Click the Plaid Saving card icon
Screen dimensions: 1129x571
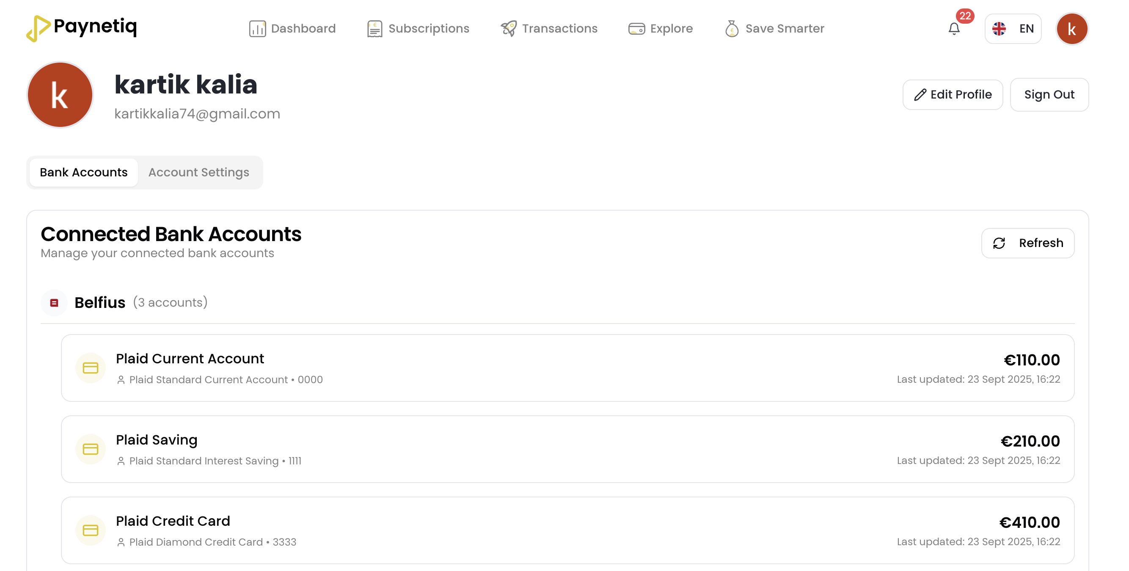[90, 449]
